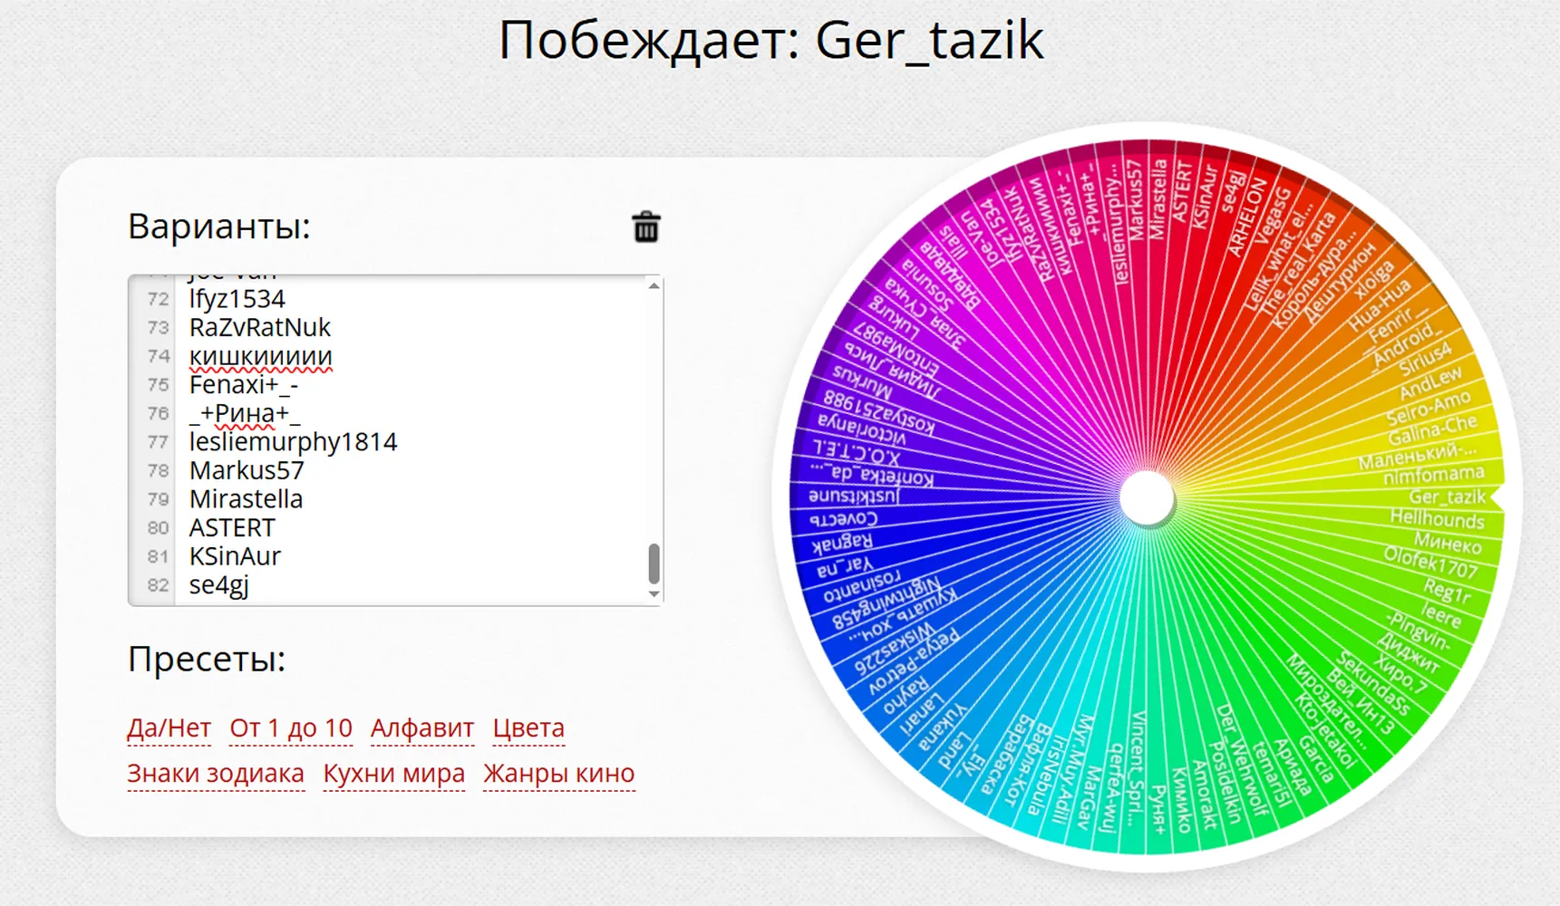Click the KSinAur entry in variants

point(235,556)
